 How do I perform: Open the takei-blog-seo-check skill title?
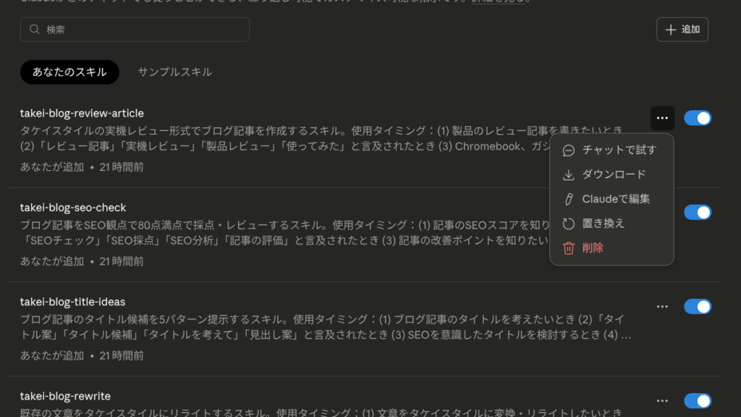(x=73, y=208)
